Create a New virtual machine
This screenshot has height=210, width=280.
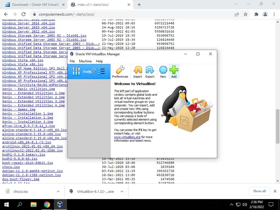pyautogui.click(x=163, y=72)
